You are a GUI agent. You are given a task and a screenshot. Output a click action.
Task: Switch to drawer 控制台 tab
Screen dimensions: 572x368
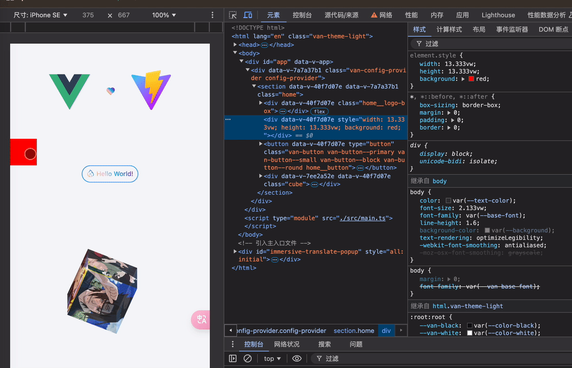click(x=254, y=344)
